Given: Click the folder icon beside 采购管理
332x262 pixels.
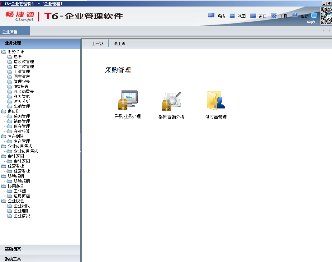Looking at the screenshot, I should pyautogui.click(x=10, y=117).
